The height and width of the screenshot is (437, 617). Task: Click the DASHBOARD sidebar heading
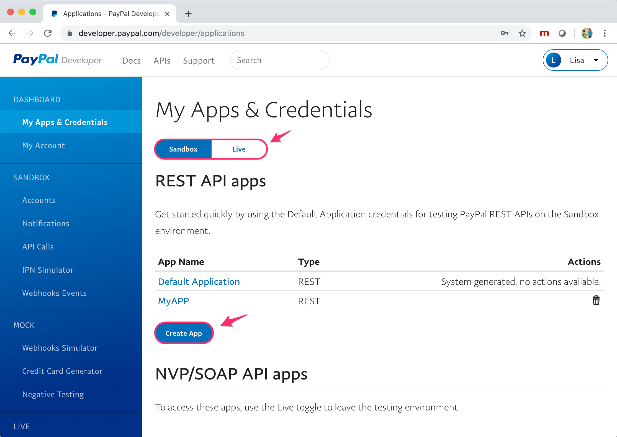pos(37,100)
